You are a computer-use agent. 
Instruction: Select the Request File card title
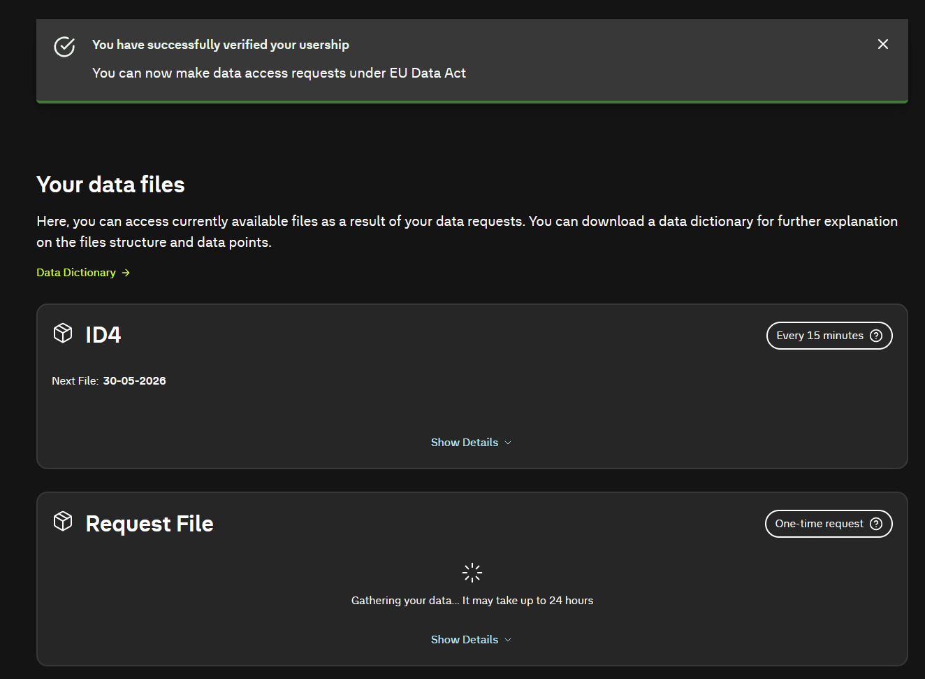(150, 524)
